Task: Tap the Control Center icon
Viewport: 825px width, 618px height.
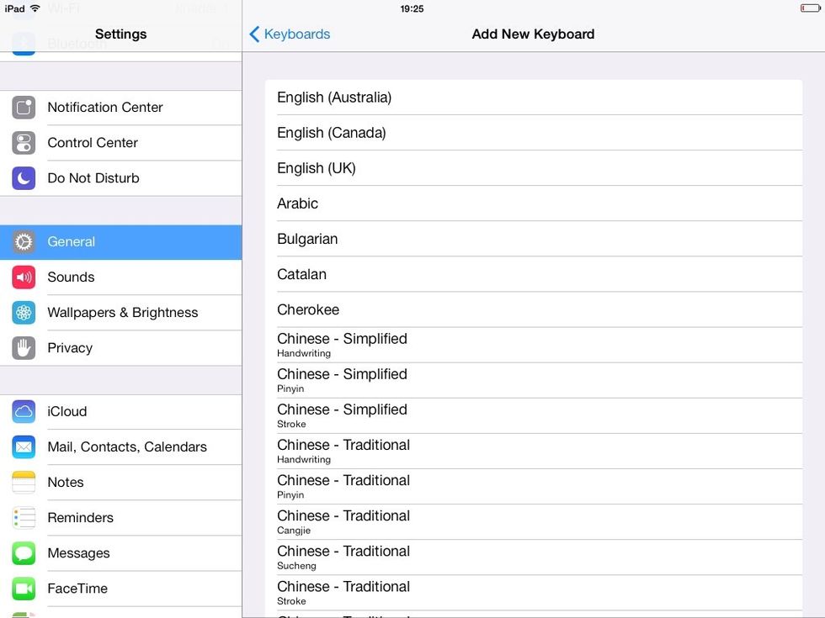Action: (24, 143)
